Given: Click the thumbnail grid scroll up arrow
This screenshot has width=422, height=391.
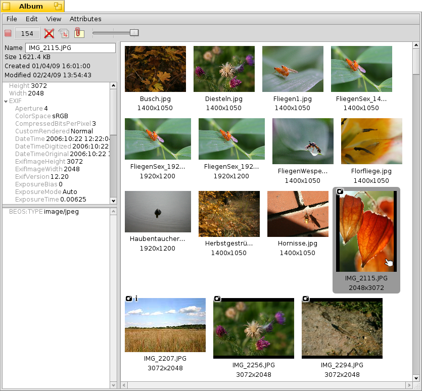Looking at the screenshot, I should coord(416,45).
